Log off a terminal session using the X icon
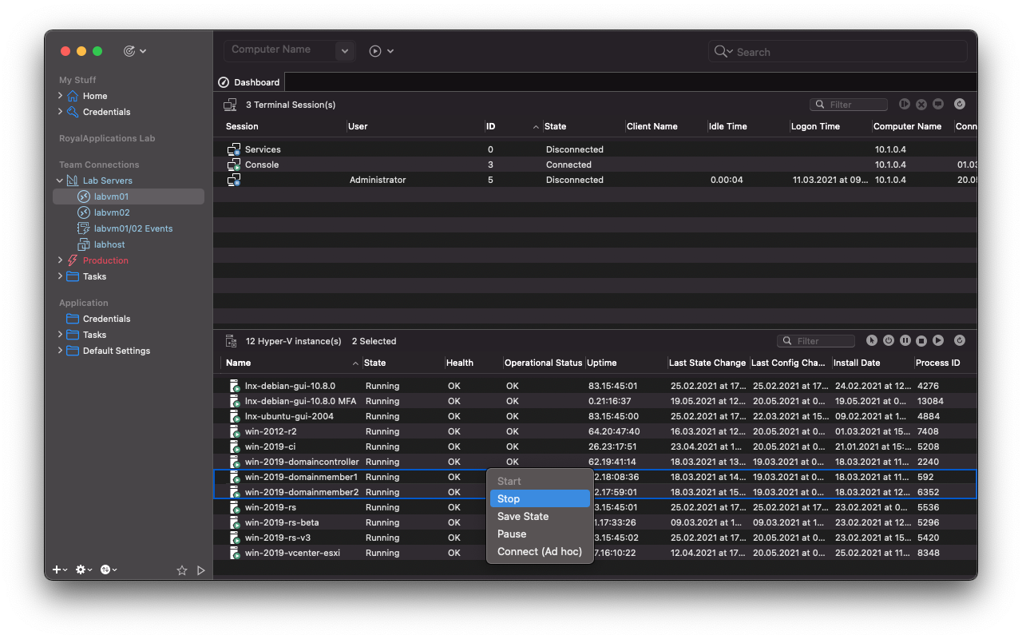 click(x=921, y=104)
